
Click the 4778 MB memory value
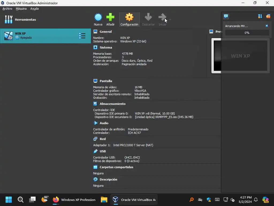[x=127, y=54]
